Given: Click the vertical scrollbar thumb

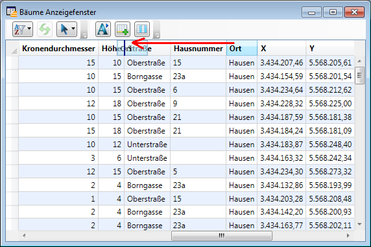Looking at the screenshot, I should pyautogui.click(x=359, y=75).
